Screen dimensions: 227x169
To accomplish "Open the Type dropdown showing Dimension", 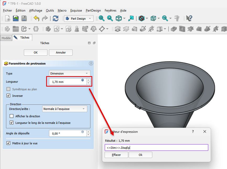I will 69,73.
